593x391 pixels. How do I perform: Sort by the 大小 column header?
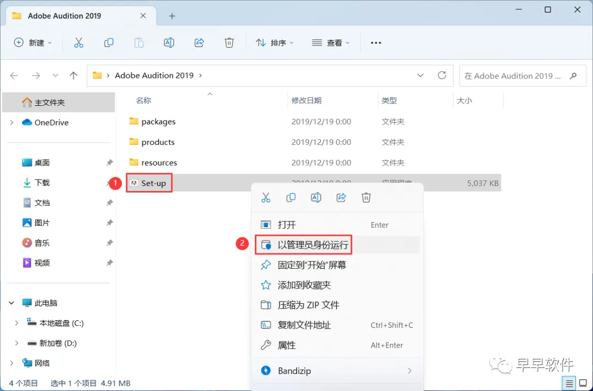[465, 100]
